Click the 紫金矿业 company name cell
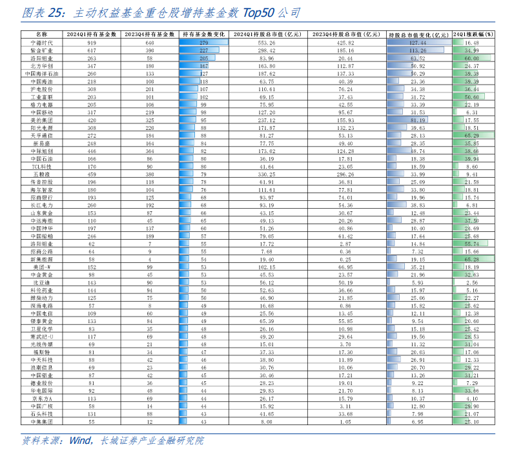 [x=42, y=50]
